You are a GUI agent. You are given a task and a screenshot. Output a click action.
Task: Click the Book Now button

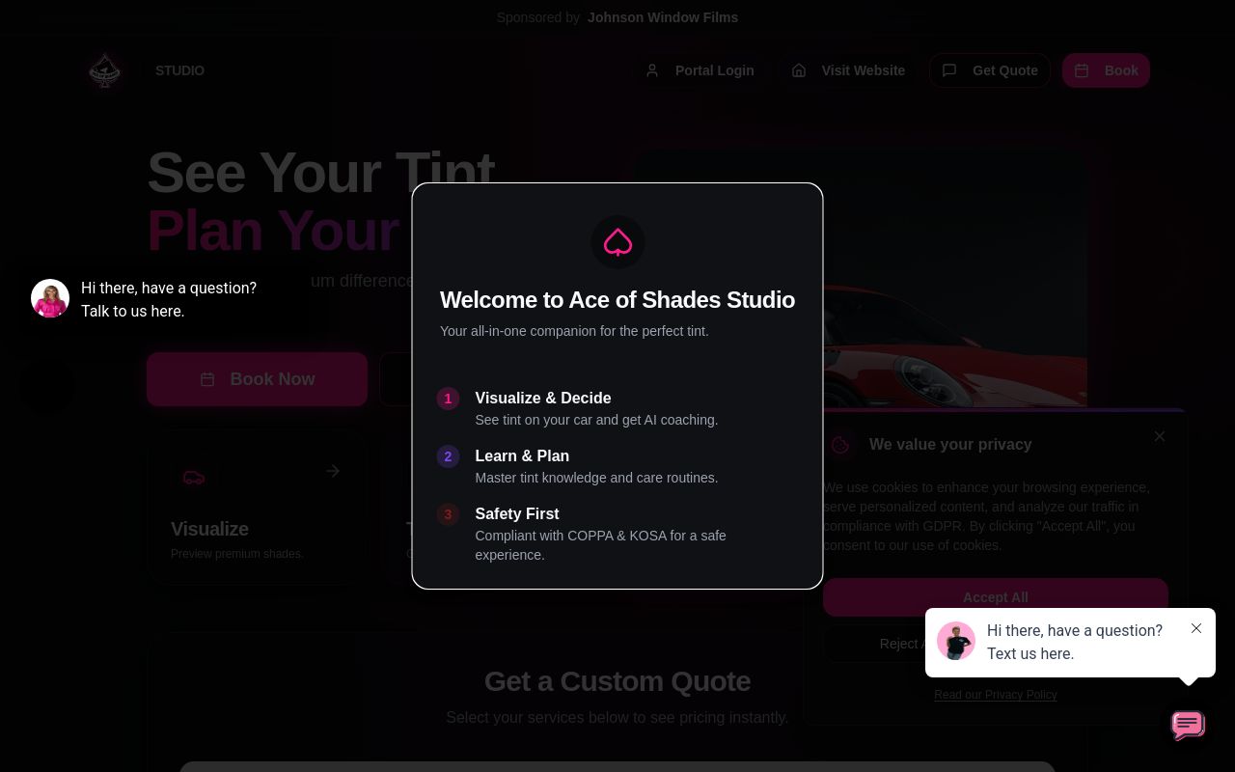tap(257, 379)
